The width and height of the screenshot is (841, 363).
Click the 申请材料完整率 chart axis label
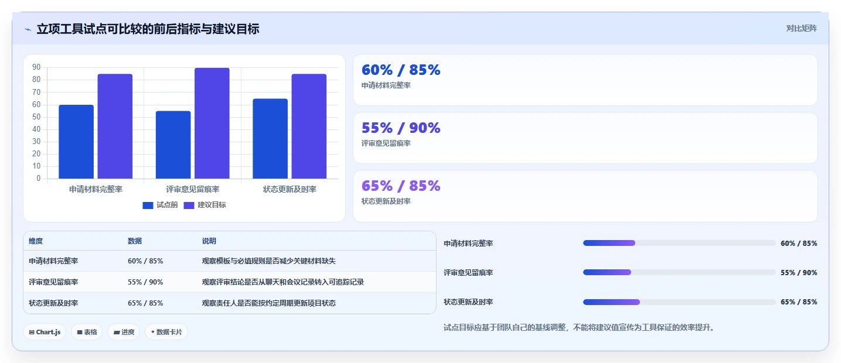(96, 190)
